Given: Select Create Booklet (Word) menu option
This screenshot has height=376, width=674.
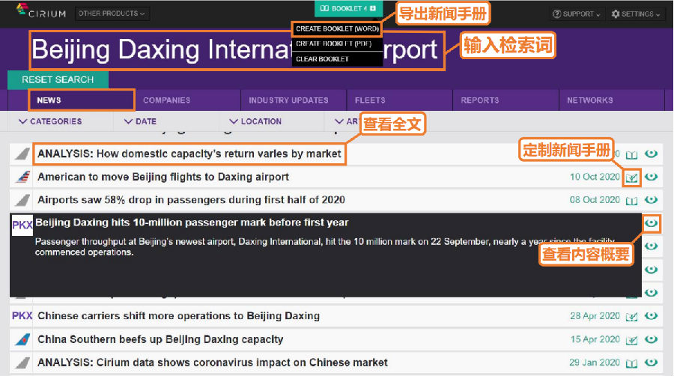Looking at the screenshot, I should [x=337, y=28].
